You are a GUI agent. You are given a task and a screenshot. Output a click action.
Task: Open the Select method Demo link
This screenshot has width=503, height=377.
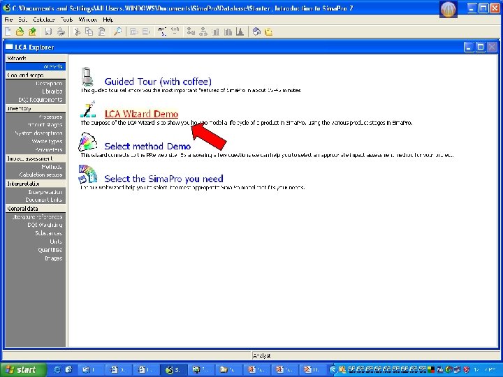[147, 146]
